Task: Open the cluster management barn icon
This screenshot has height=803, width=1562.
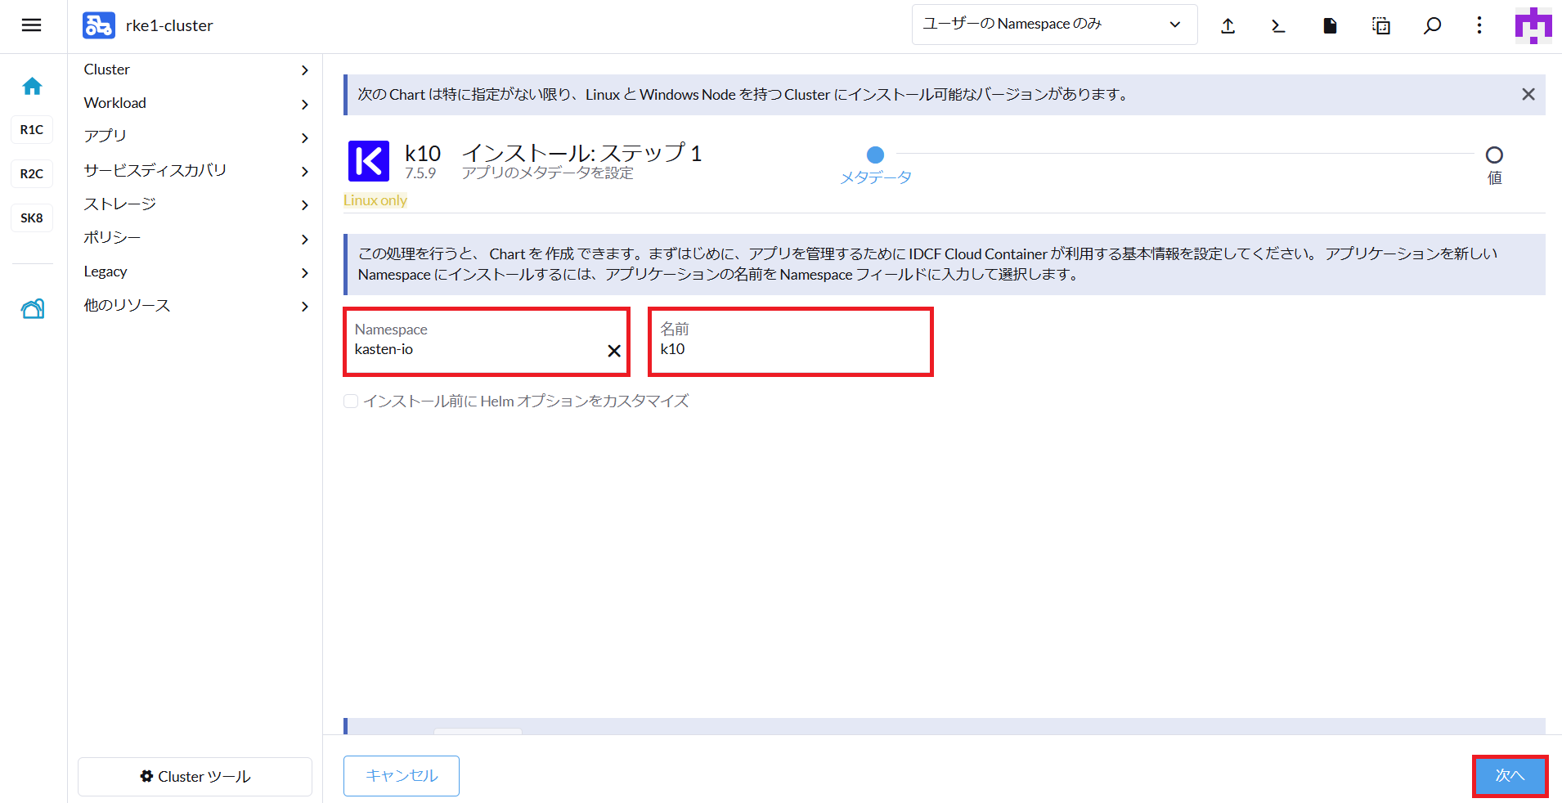Action: [x=33, y=308]
